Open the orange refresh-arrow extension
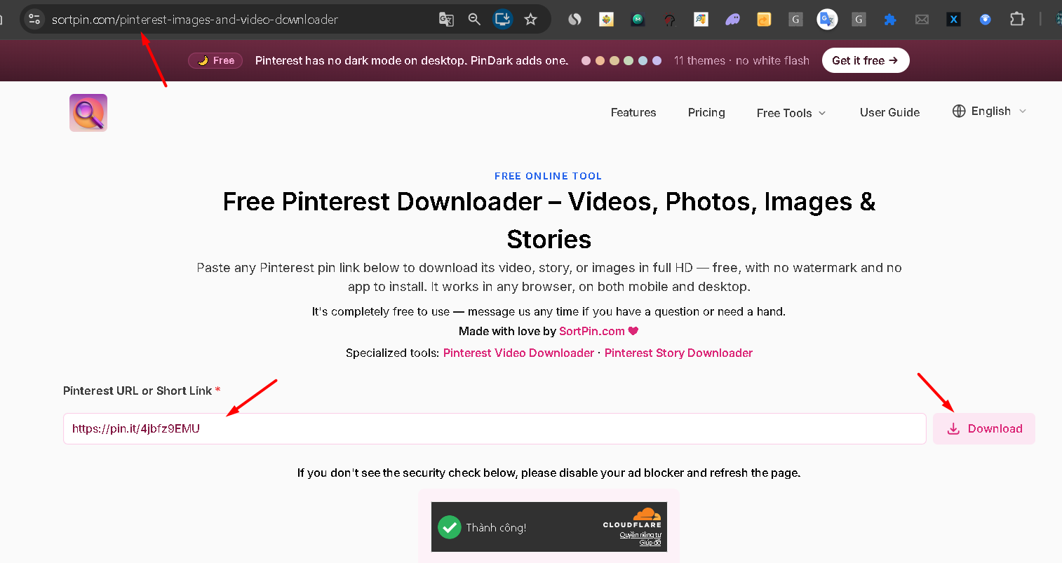The width and height of the screenshot is (1062, 563). (x=764, y=20)
